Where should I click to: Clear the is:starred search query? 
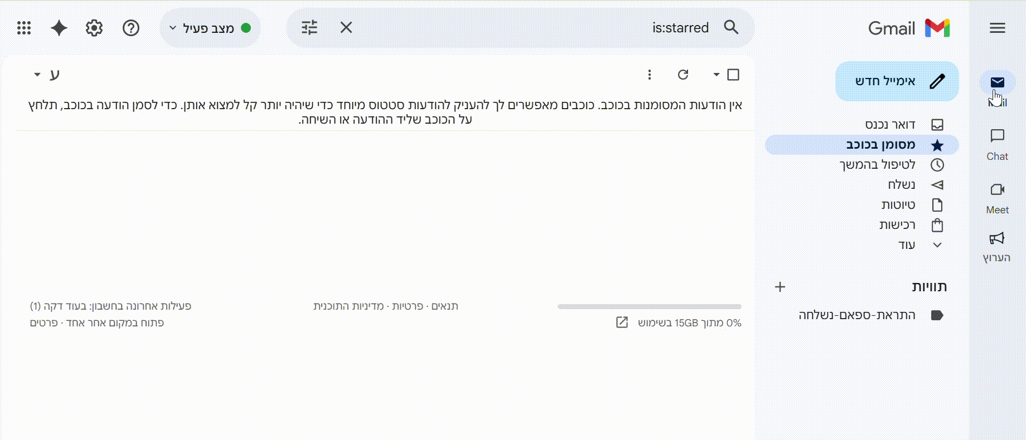(346, 27)
